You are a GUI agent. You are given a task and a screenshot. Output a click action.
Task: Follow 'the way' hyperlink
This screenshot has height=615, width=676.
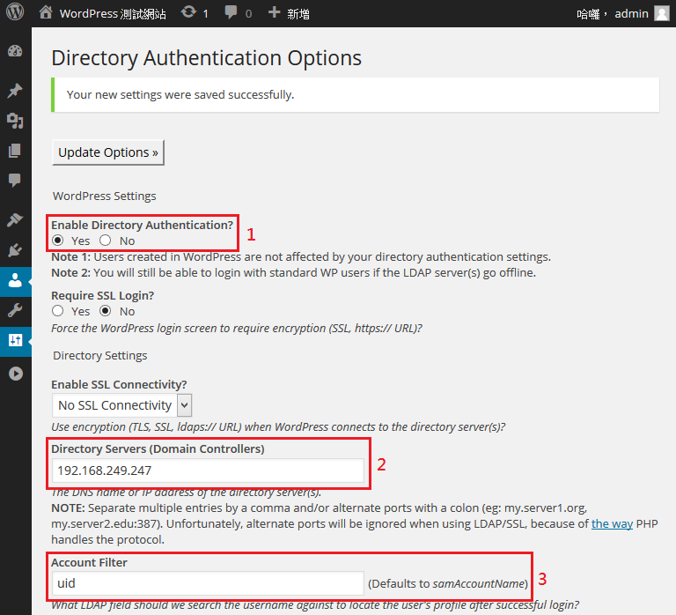click(x=612, y=524)
